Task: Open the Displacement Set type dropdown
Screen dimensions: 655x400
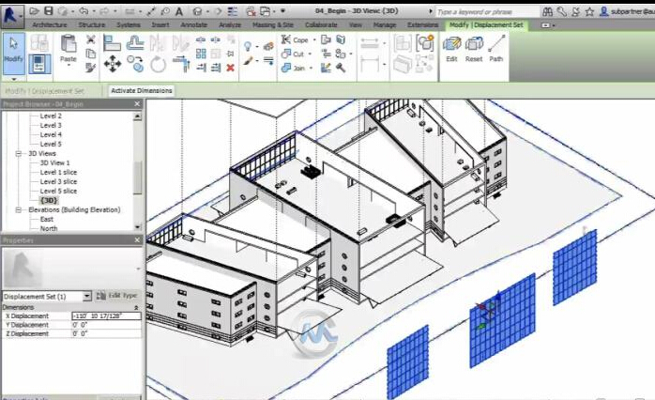Action: (87, 296)
